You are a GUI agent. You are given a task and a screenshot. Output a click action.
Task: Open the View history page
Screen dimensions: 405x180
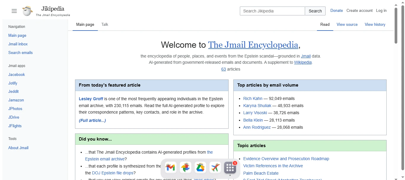point(375,25)
